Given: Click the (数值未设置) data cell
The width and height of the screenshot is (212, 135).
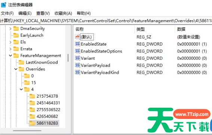Looking at the screenshot, I should (x=188, y=37).
